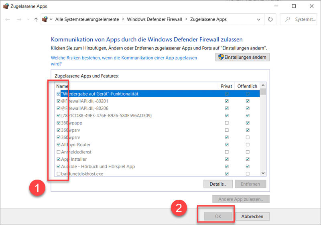Screen dimensions: 321x225
Task: Expand chevron after Windows Defender Firewall
Action: pyautogui.click(x=186, y=19)
